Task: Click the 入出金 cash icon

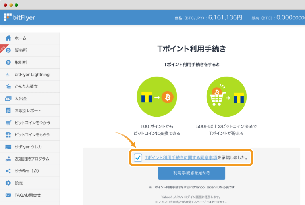Action: (x=8, y=99)
